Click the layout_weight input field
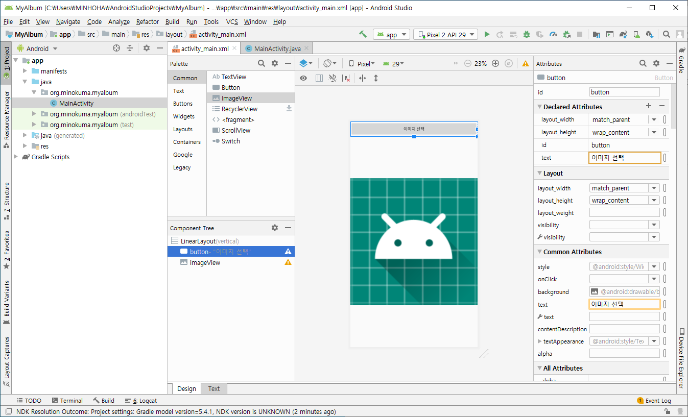 point(625,213)
